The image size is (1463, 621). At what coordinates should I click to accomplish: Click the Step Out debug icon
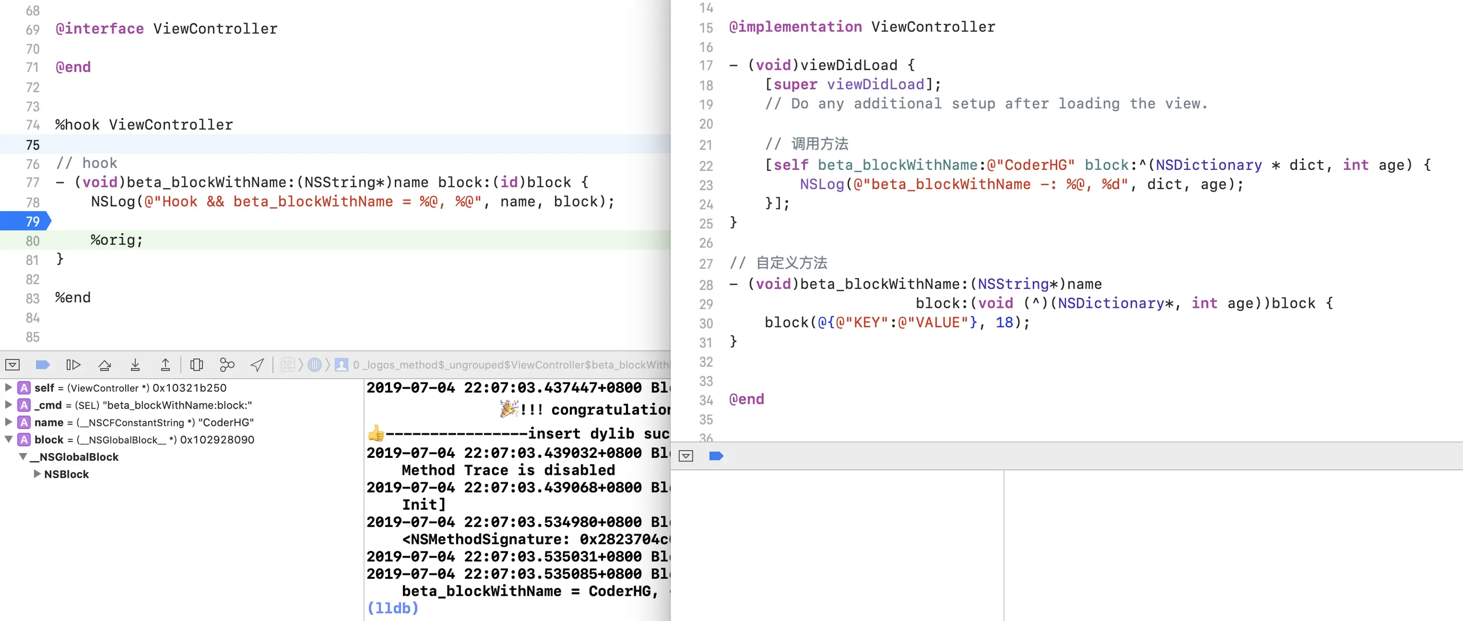pos(165,365)
